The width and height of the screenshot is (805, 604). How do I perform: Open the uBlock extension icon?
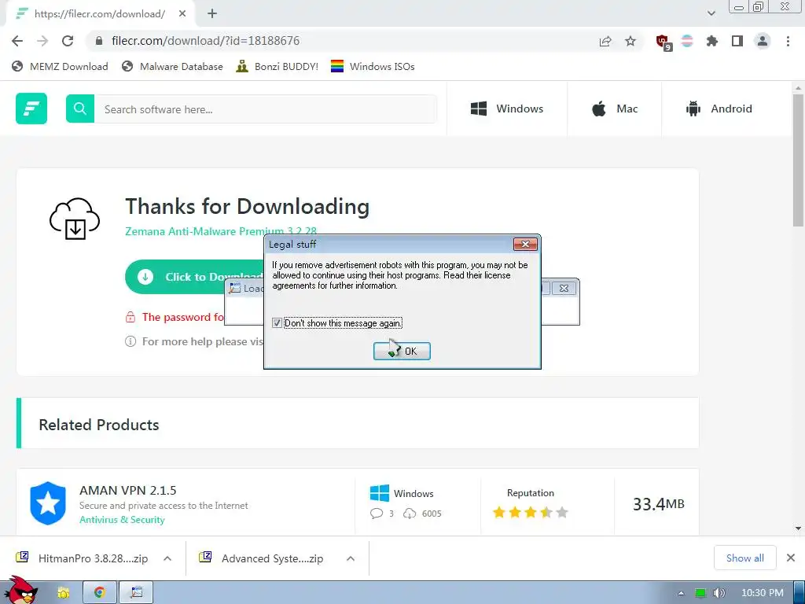coord(663,42)
